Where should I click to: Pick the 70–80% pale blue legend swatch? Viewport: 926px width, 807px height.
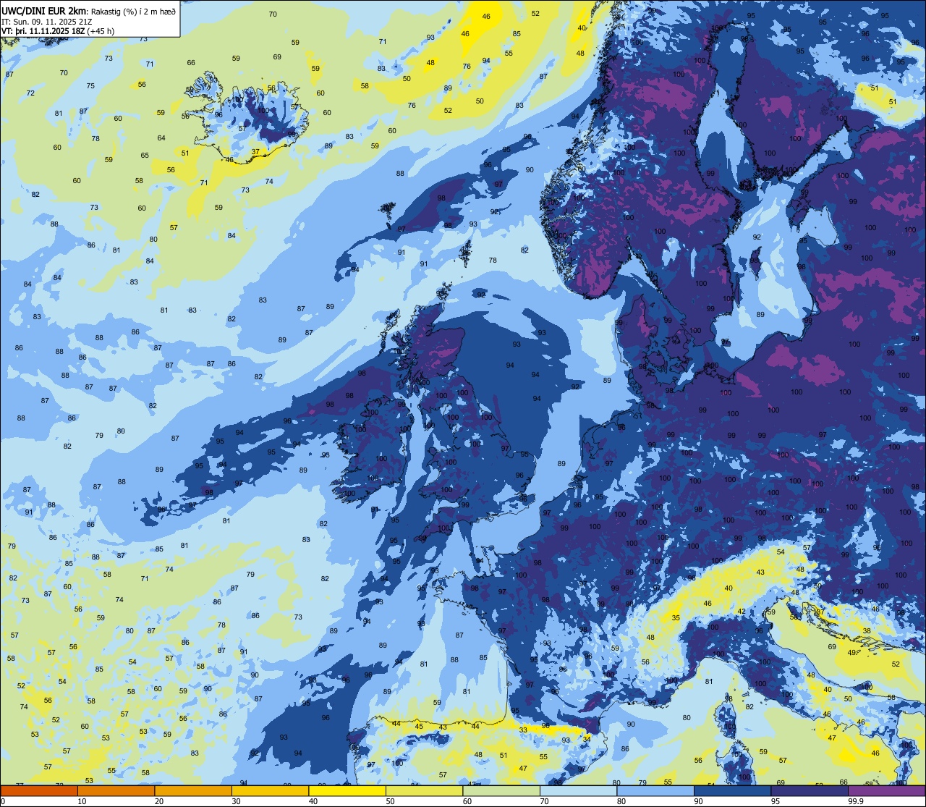(578, 791)
